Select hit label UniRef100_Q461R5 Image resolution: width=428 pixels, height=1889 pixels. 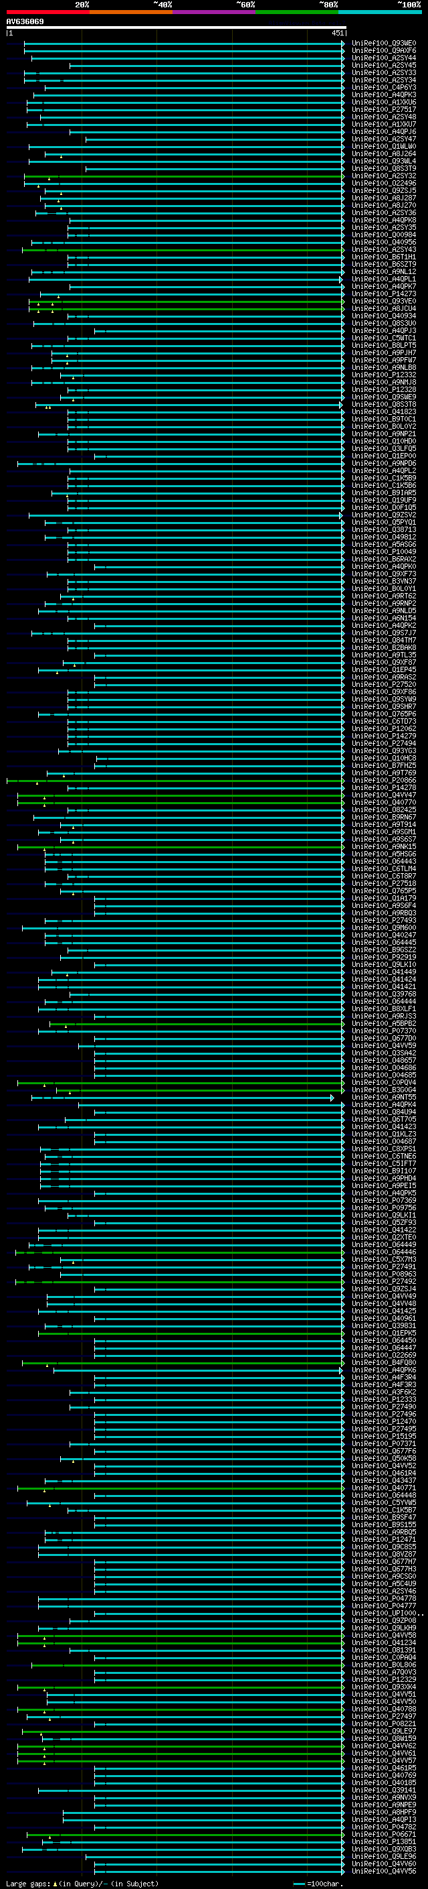[384, 1768]
